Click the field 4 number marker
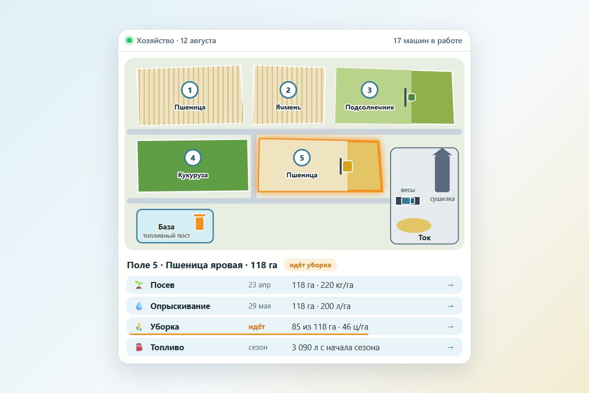 pos(193,158)
